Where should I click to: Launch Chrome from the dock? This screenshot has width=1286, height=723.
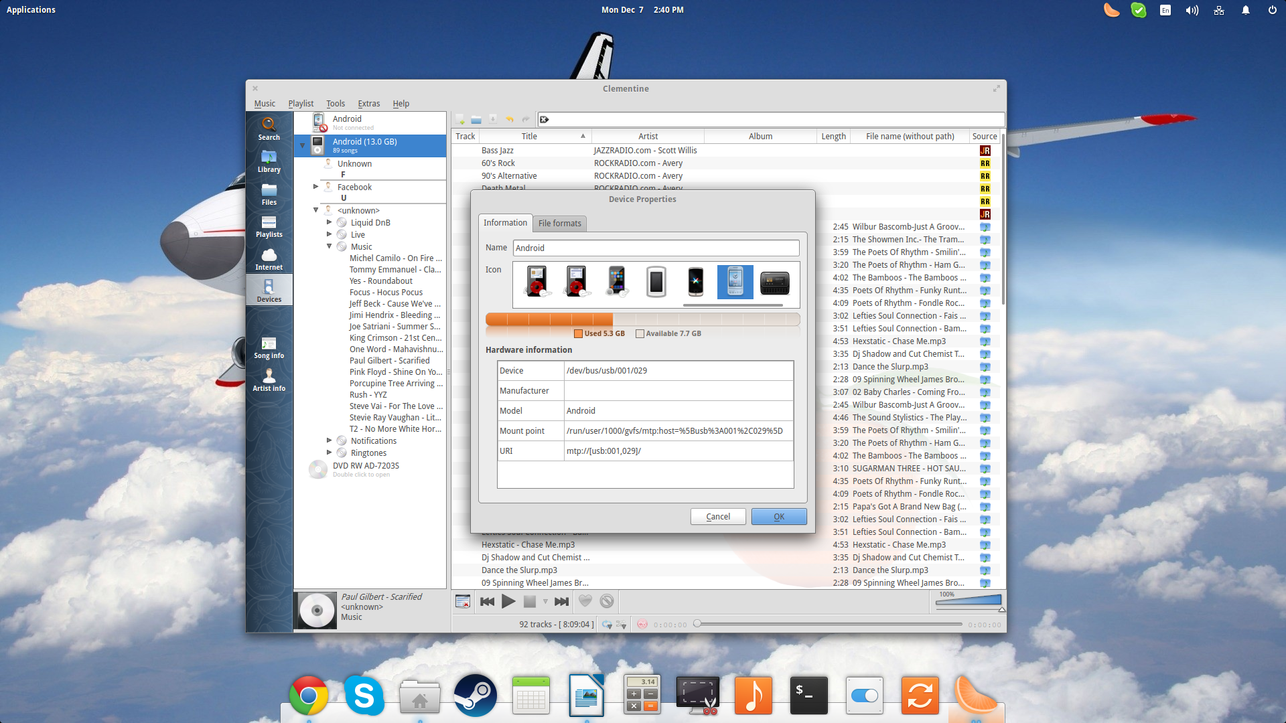coord(309,696)
